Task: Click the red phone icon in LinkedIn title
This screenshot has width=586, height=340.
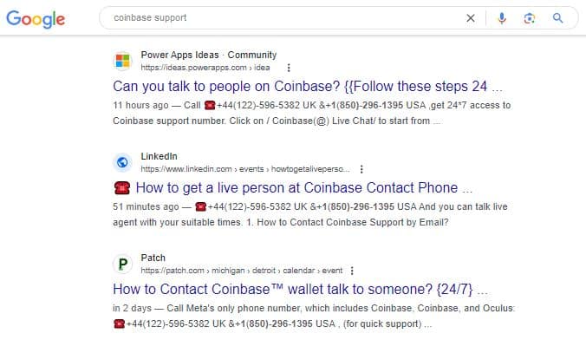Action: [x=122, y=187]
